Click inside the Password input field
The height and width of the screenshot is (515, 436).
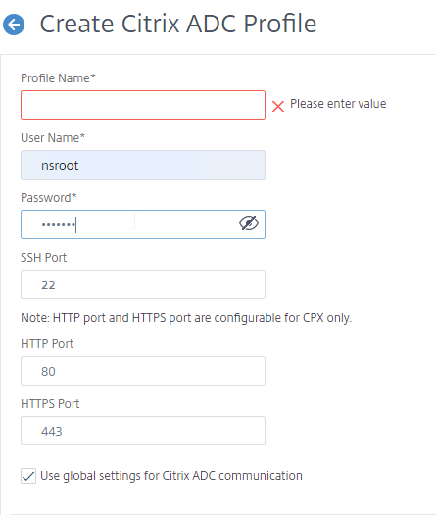point(143,225)
